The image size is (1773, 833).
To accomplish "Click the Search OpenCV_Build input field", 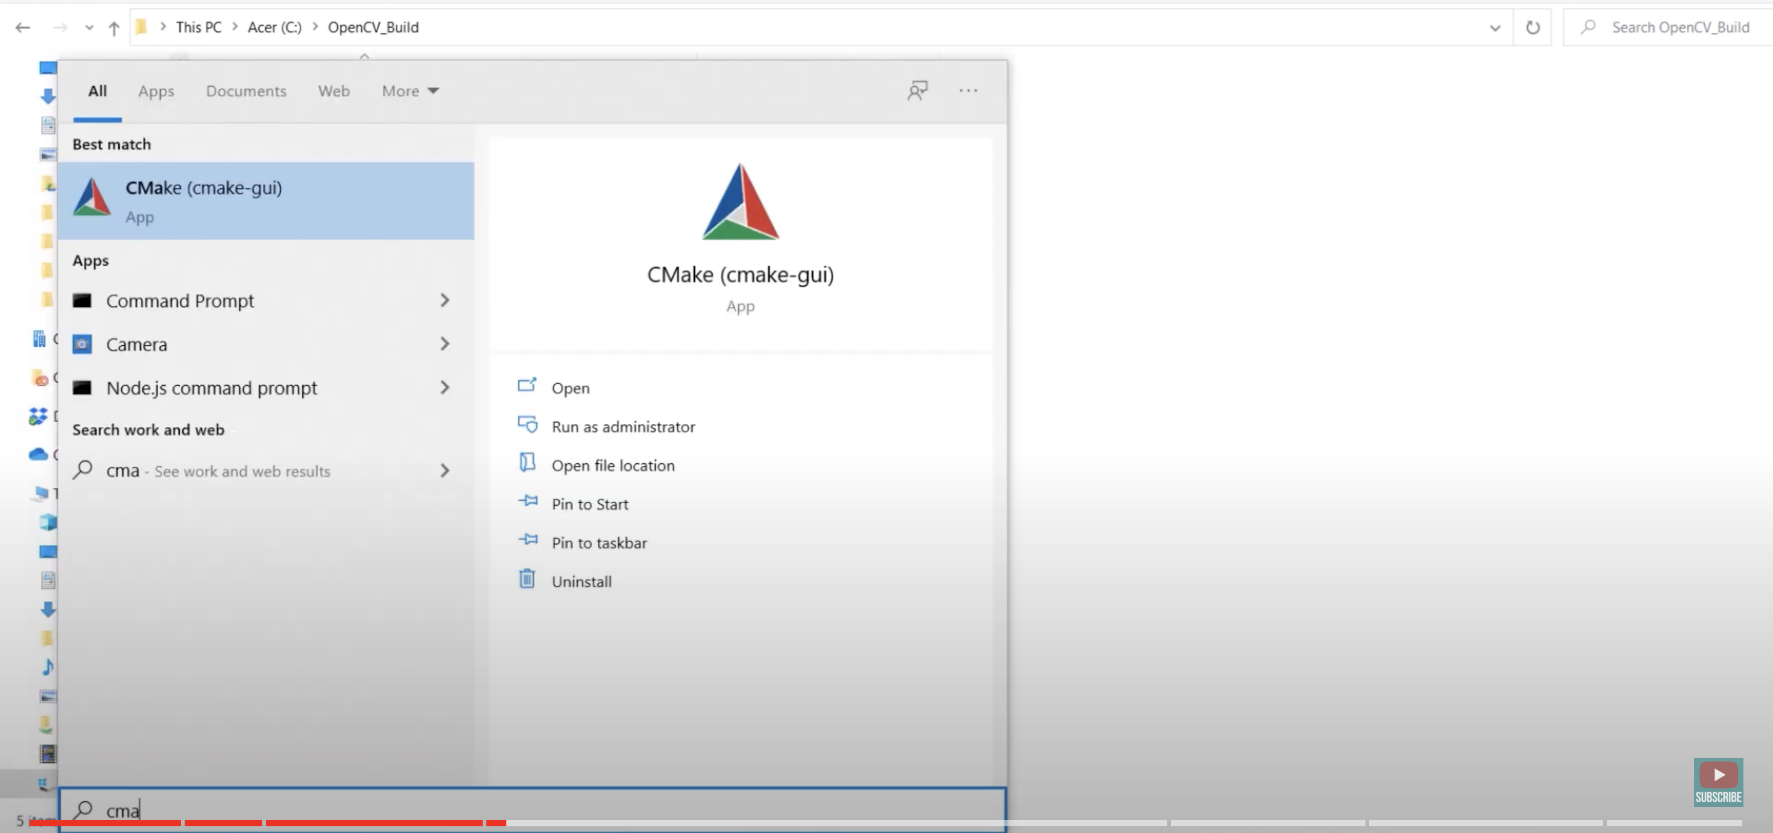I will [1679, 28].
